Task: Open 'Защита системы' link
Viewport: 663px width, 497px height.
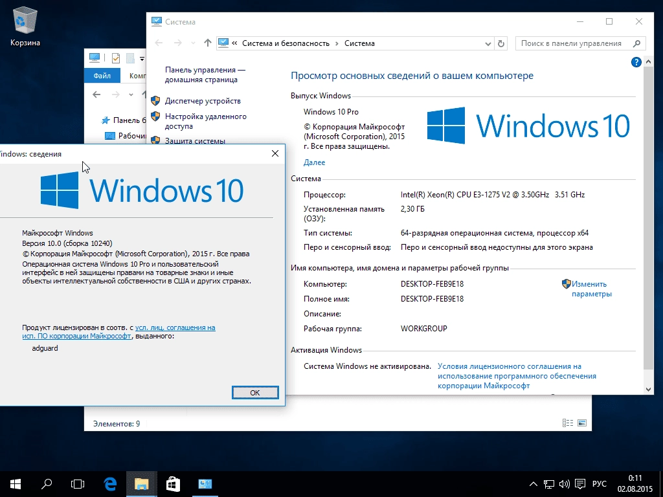Action: (195, 140)
